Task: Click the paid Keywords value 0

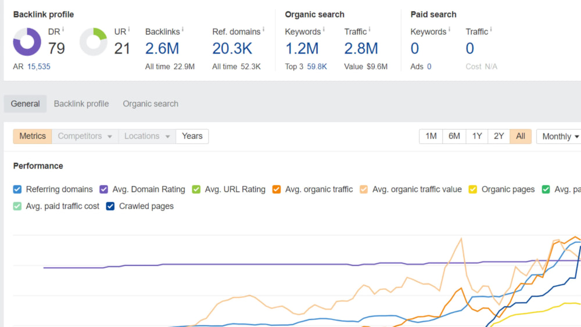Action: point(415,49)
